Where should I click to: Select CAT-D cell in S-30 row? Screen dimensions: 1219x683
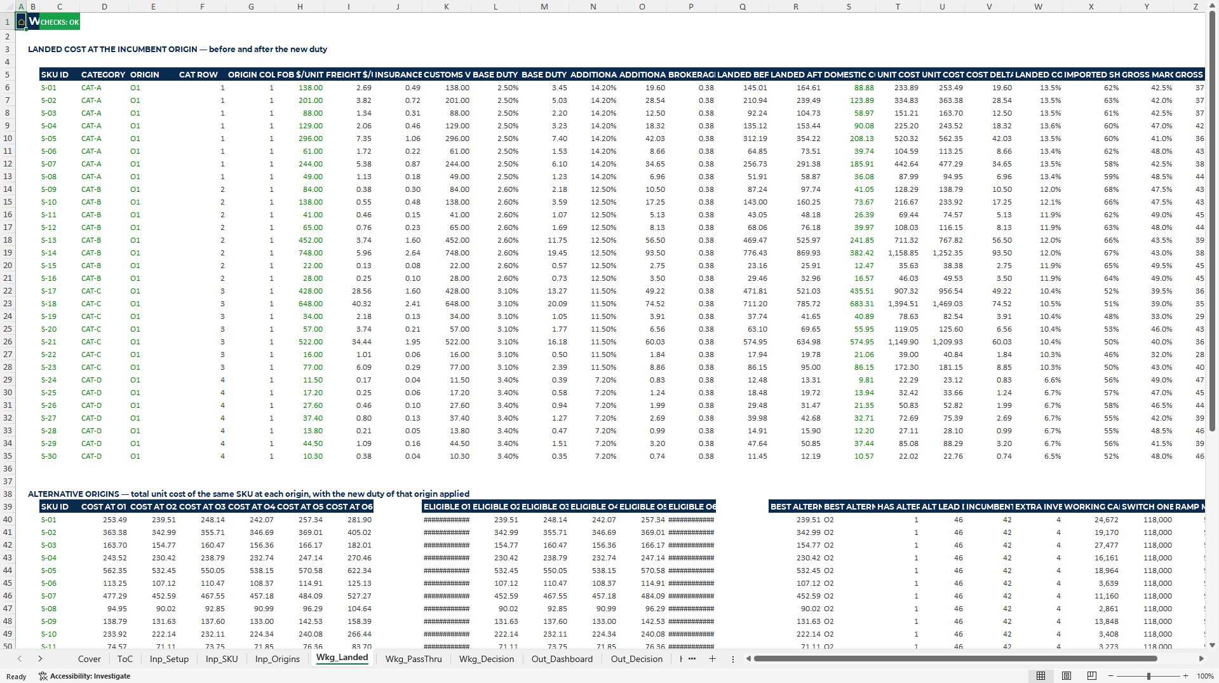tap(104, 456)
